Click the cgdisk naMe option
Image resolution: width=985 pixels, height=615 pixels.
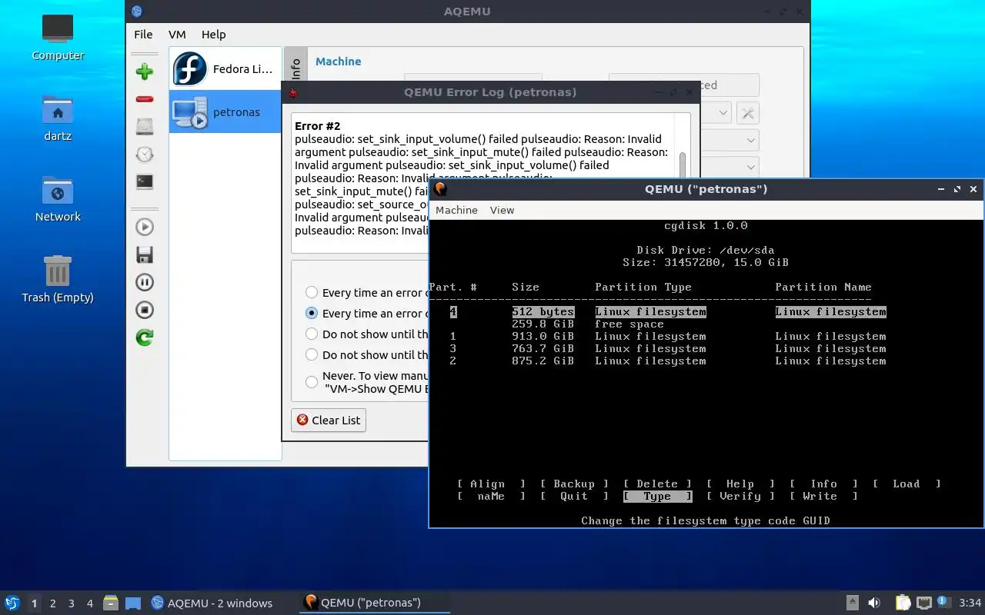click(x=491, y=496)
